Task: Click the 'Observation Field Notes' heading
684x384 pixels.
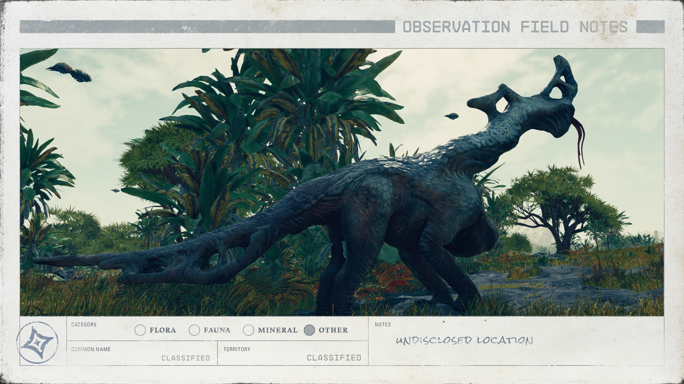Action: (x=515, y=27)
